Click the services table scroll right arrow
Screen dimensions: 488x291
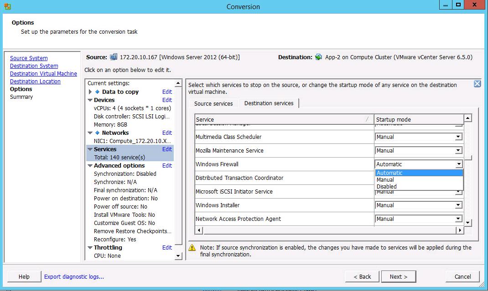click(460, 230)
